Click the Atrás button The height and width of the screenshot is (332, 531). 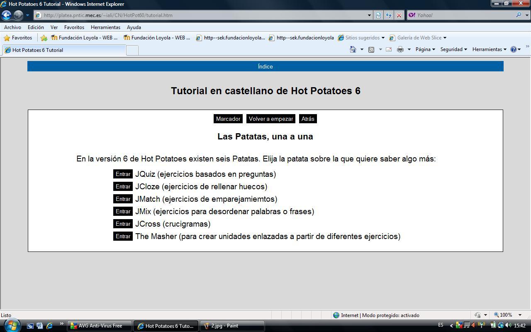(x=308, y=119)
